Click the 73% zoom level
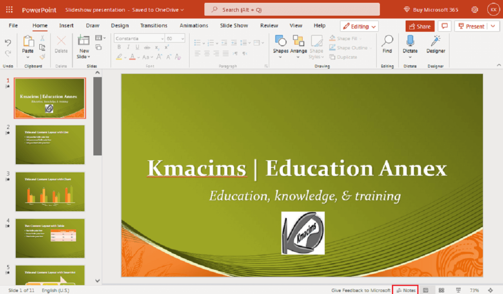Viewport: 503px width, 294px height. tap(474, 290)
